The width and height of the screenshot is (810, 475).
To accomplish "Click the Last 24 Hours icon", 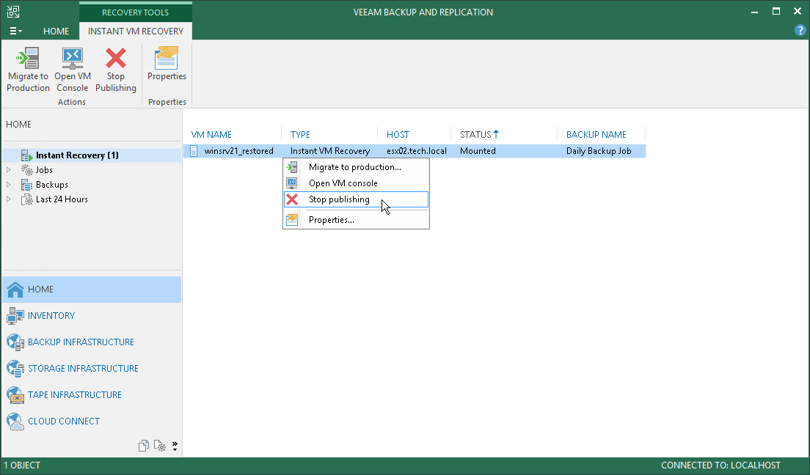I will pyautogui.click(x=27, y=199).
